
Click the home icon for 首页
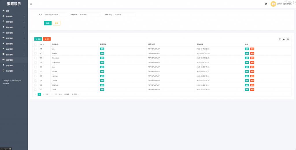[x=3, y=11]
